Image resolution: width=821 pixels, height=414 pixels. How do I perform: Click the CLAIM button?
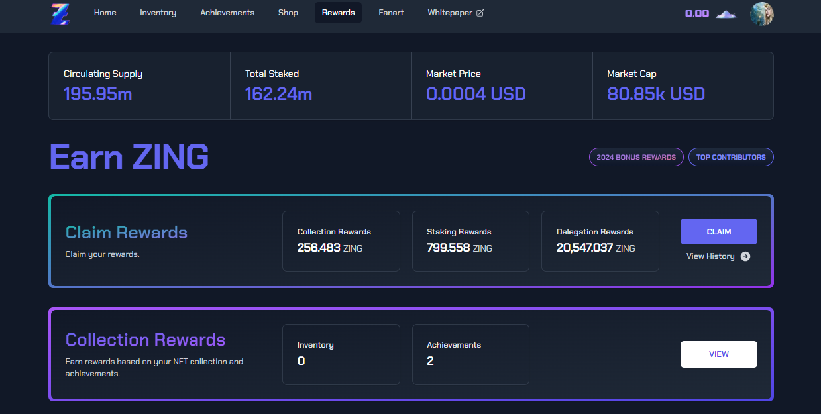tap(718, 232)
